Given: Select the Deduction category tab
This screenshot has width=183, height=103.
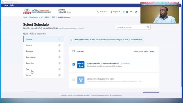Looking at the screenshot, I should (x=43, y=63).
